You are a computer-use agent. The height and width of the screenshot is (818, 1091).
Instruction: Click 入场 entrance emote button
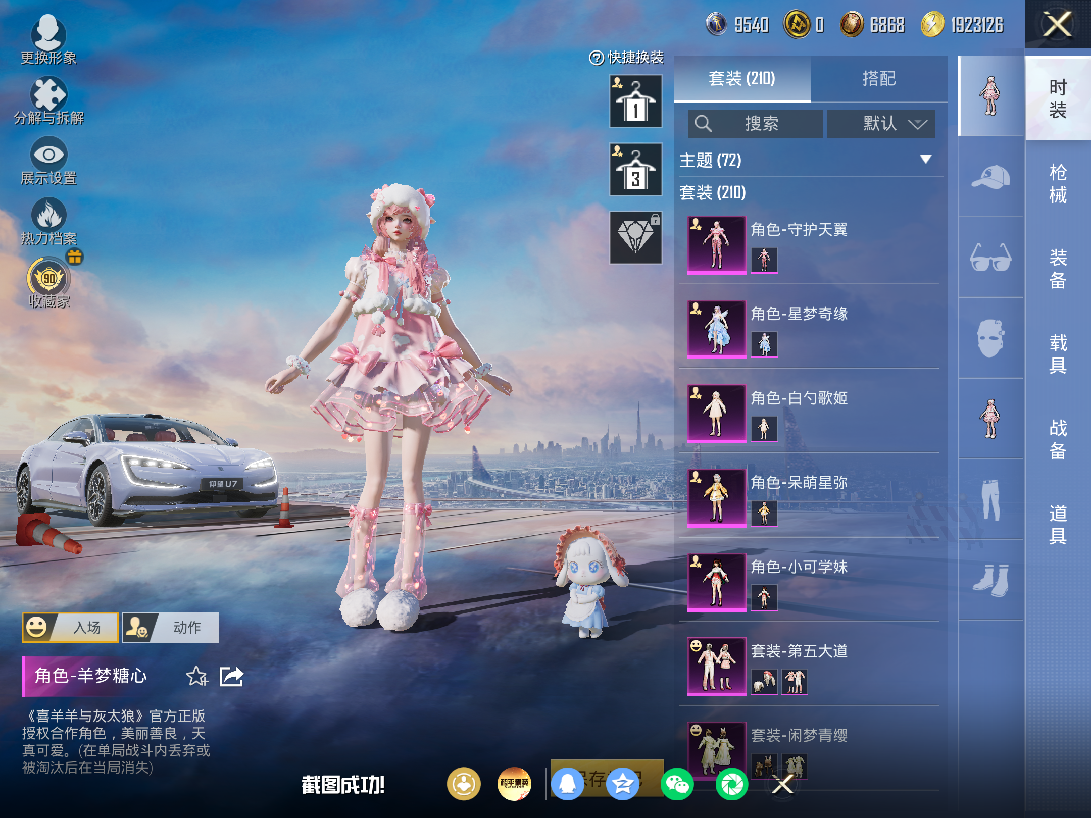click(x=70, y=627)
